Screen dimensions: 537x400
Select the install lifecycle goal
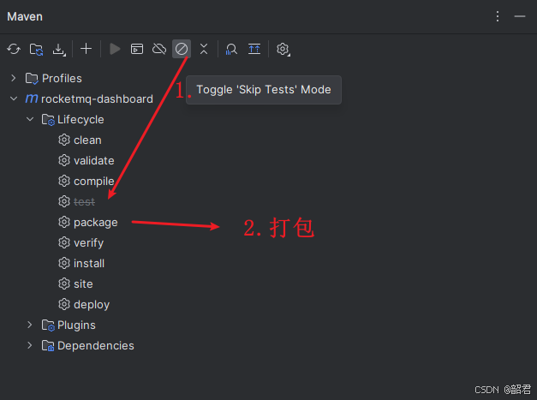pos(89,263)
